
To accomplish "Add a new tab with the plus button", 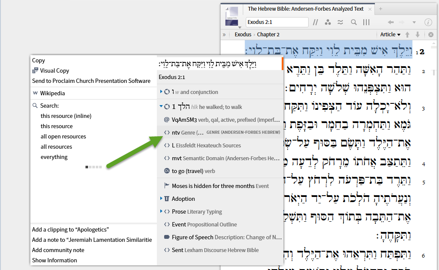I will [x=380, y=9].
